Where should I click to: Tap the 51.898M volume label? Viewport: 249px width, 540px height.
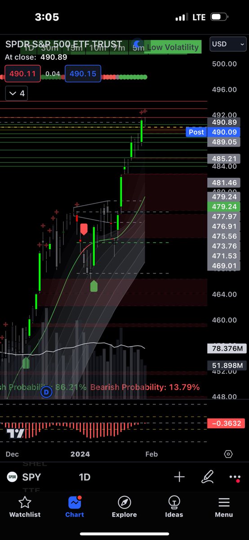click(x=227, y=365)
